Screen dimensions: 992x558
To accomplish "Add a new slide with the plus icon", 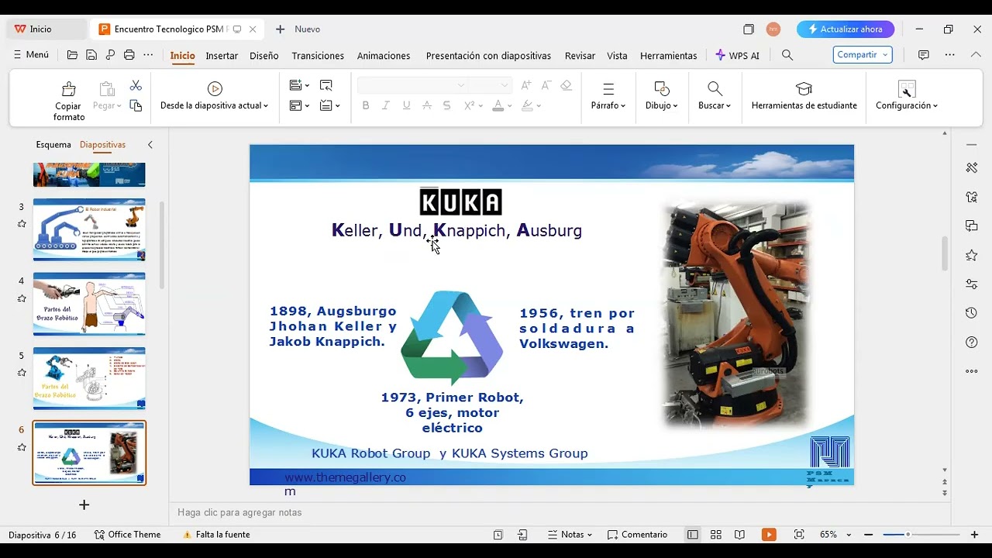I will [84, 505].
